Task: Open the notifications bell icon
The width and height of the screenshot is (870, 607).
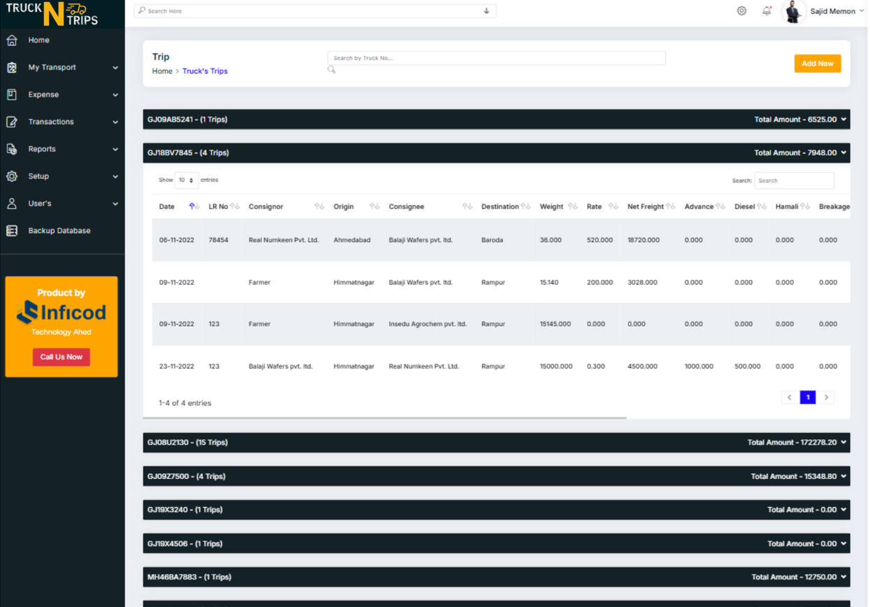Action: coord(767,11)
